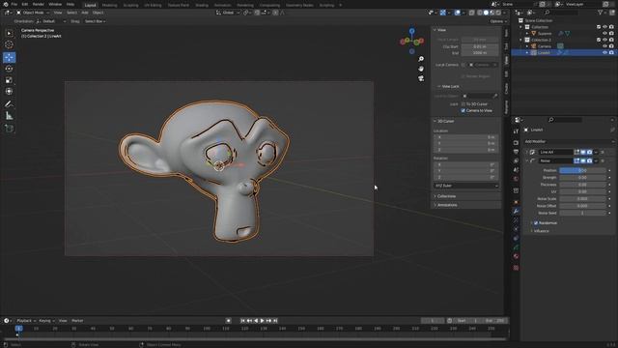Collapse the View panel in sidebar
This screenshot has width=618, height=348.
(441, 30)
